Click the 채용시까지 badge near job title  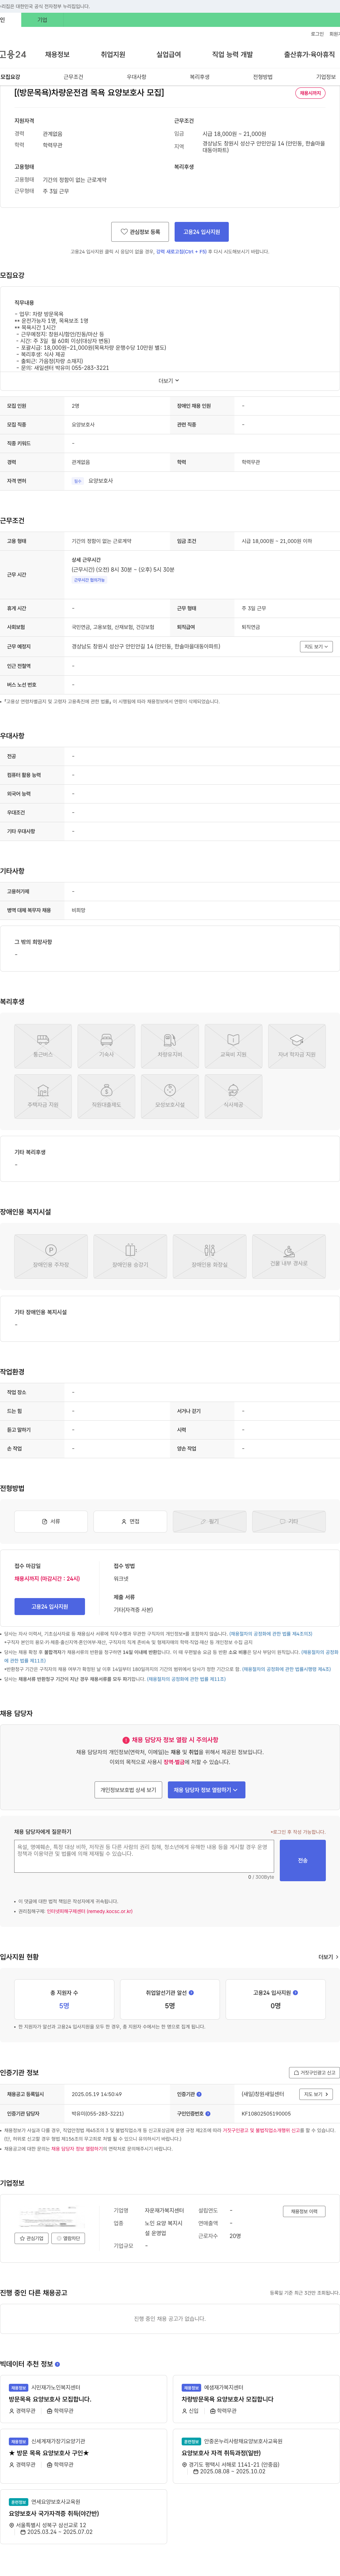[310, 93]
